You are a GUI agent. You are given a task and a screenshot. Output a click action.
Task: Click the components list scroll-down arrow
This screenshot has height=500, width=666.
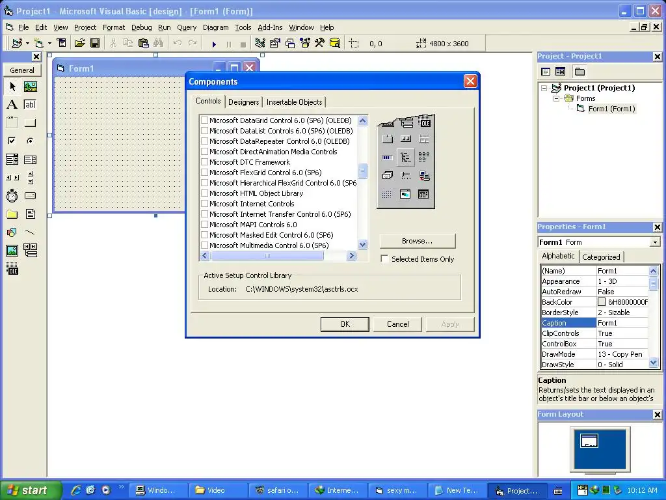362,245
